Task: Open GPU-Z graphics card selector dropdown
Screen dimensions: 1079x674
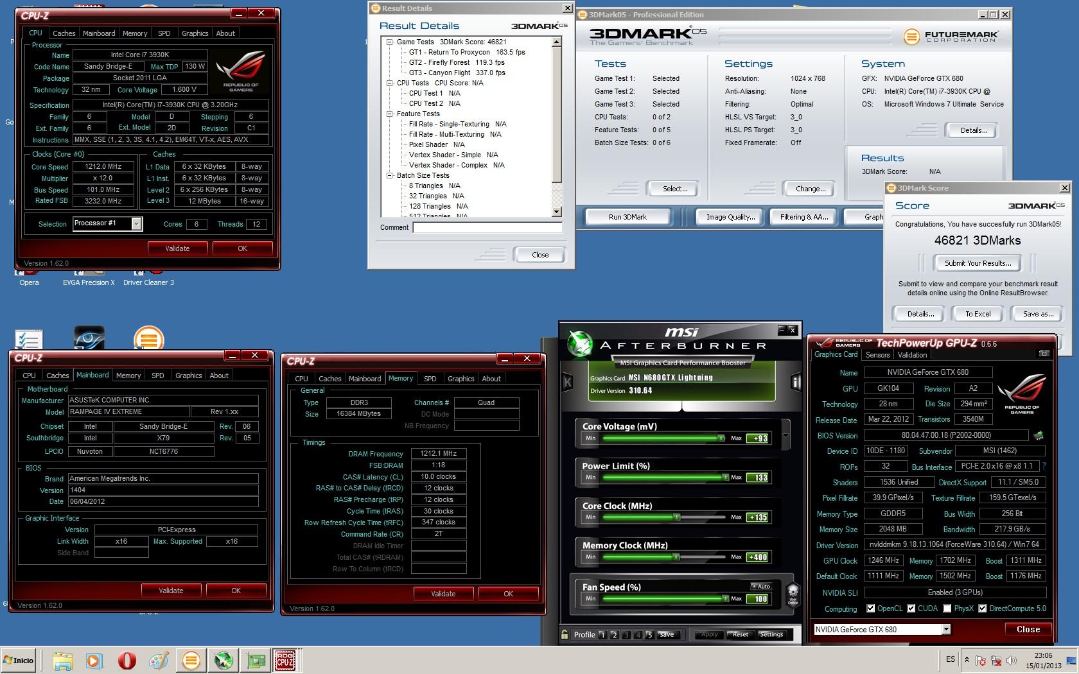Action: click(946, 630)
